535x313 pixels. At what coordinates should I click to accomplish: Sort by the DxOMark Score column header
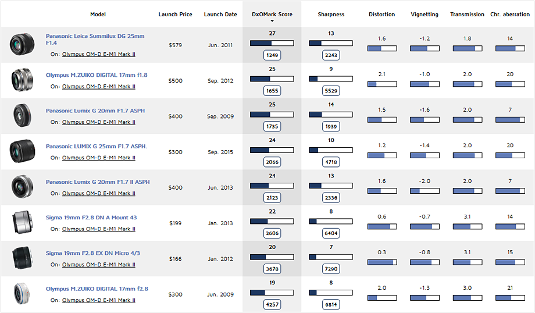pos(272,15)
